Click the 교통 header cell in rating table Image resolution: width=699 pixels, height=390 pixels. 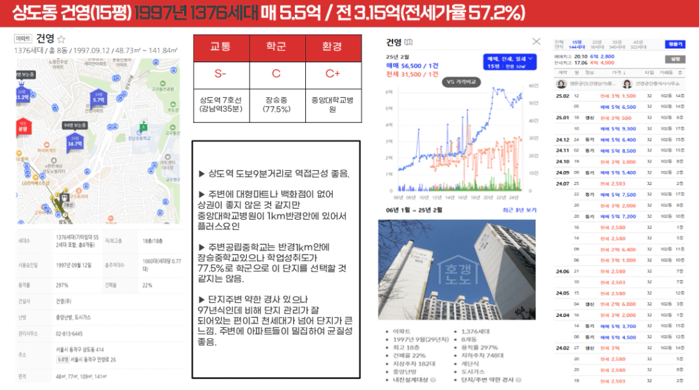click(x=221, y=47)
